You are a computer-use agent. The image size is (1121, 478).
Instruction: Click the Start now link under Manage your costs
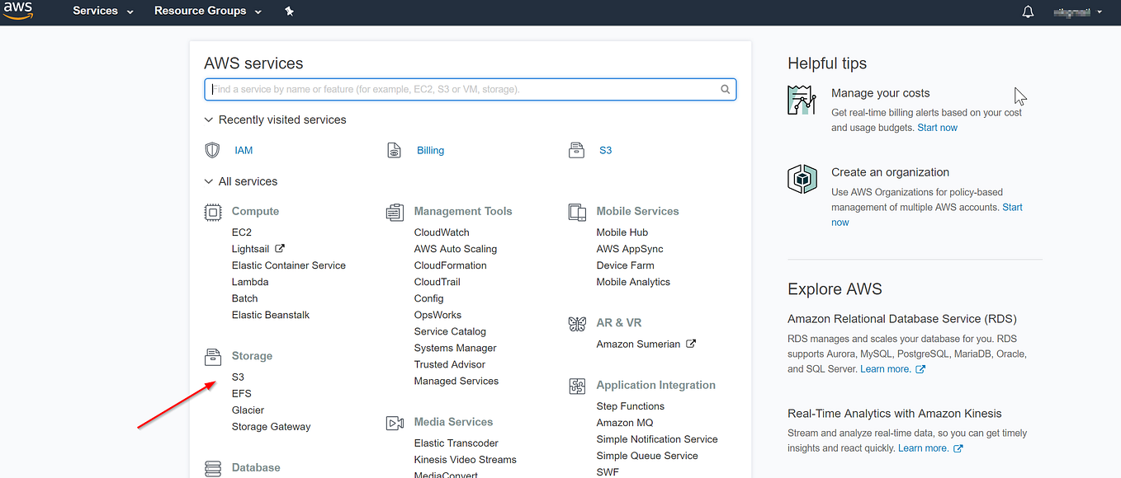[x=937, y=127]
